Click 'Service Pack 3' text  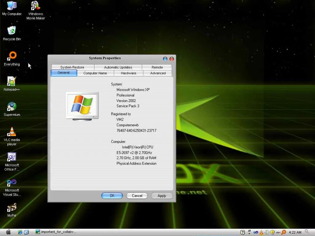point(128,106)
